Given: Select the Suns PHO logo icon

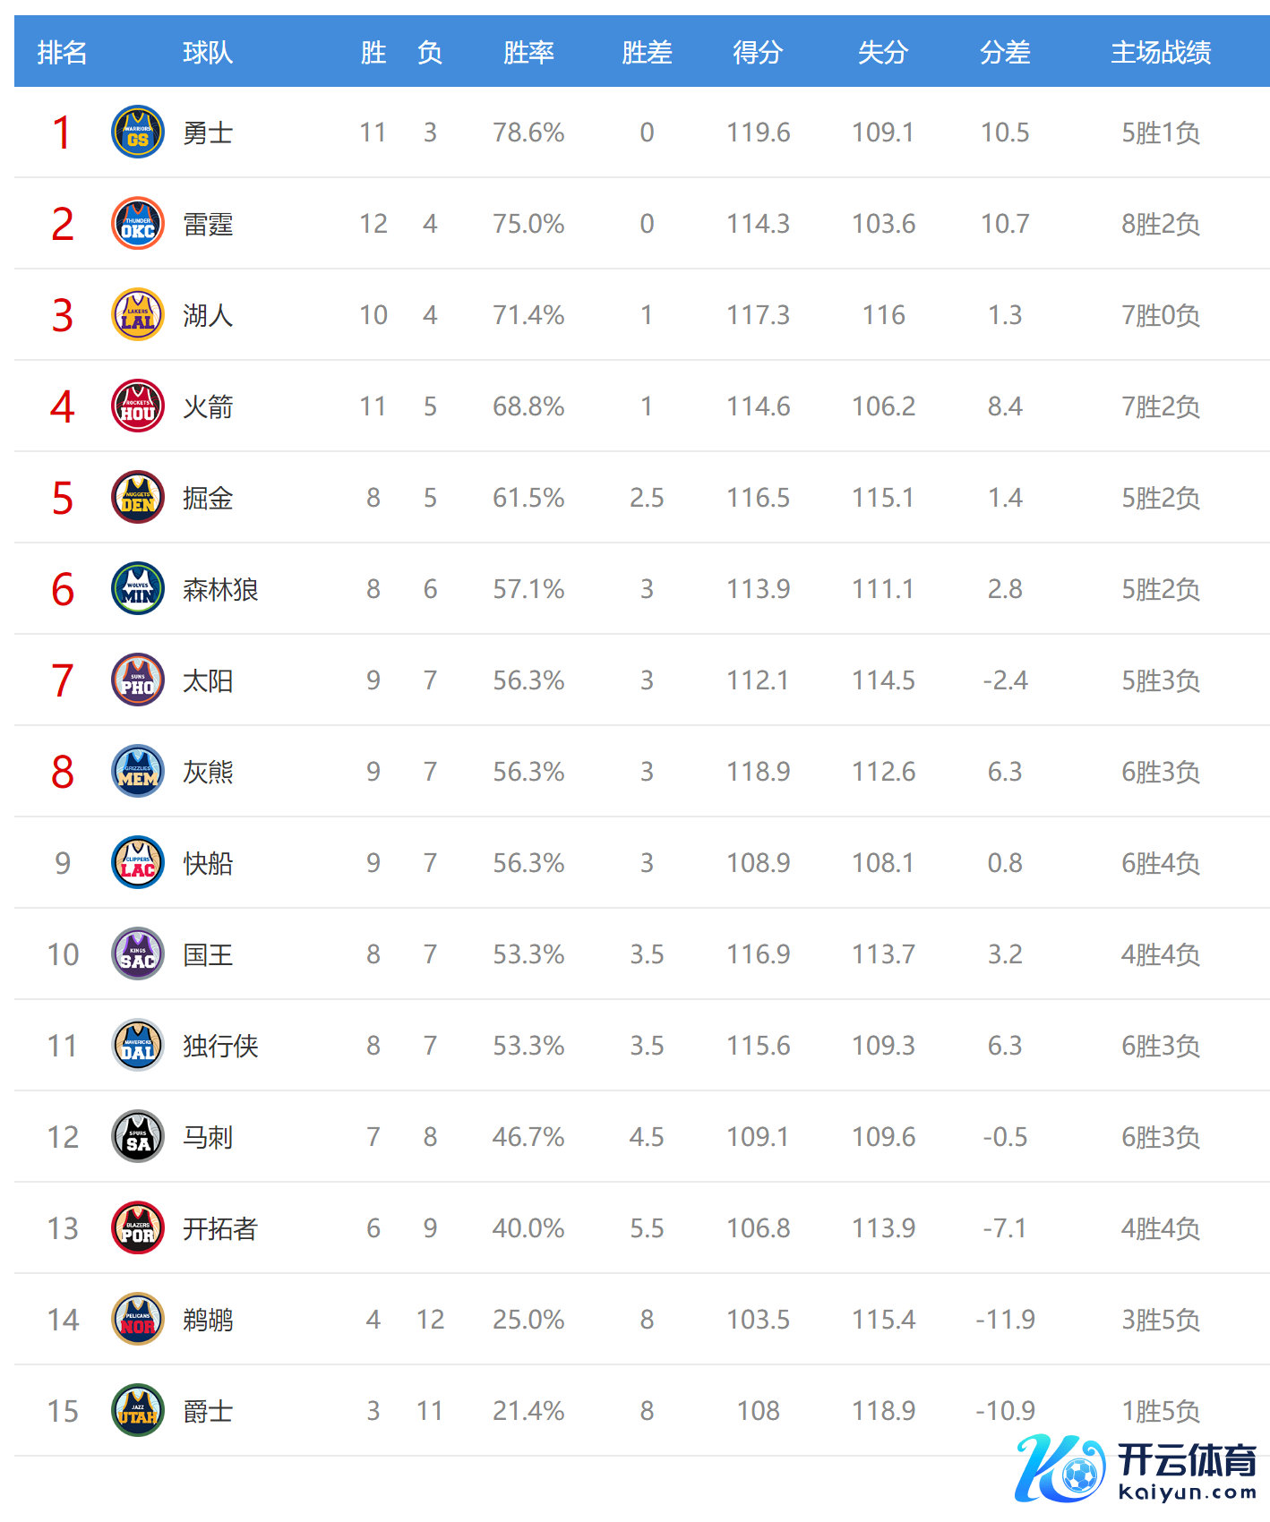Looking at the screenshot, I should [x=138, y=680].
